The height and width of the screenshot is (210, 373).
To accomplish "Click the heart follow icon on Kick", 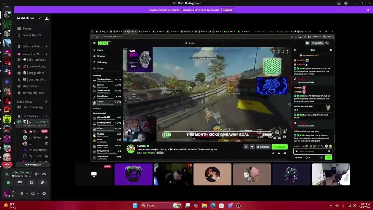I will point(252,147).
